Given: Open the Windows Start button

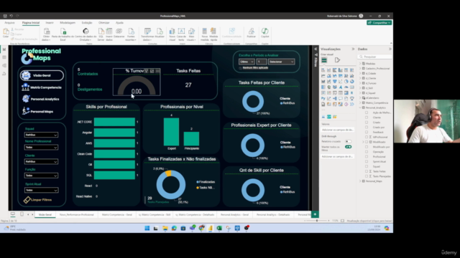Looking at the screenshot, I should [147, 228].
